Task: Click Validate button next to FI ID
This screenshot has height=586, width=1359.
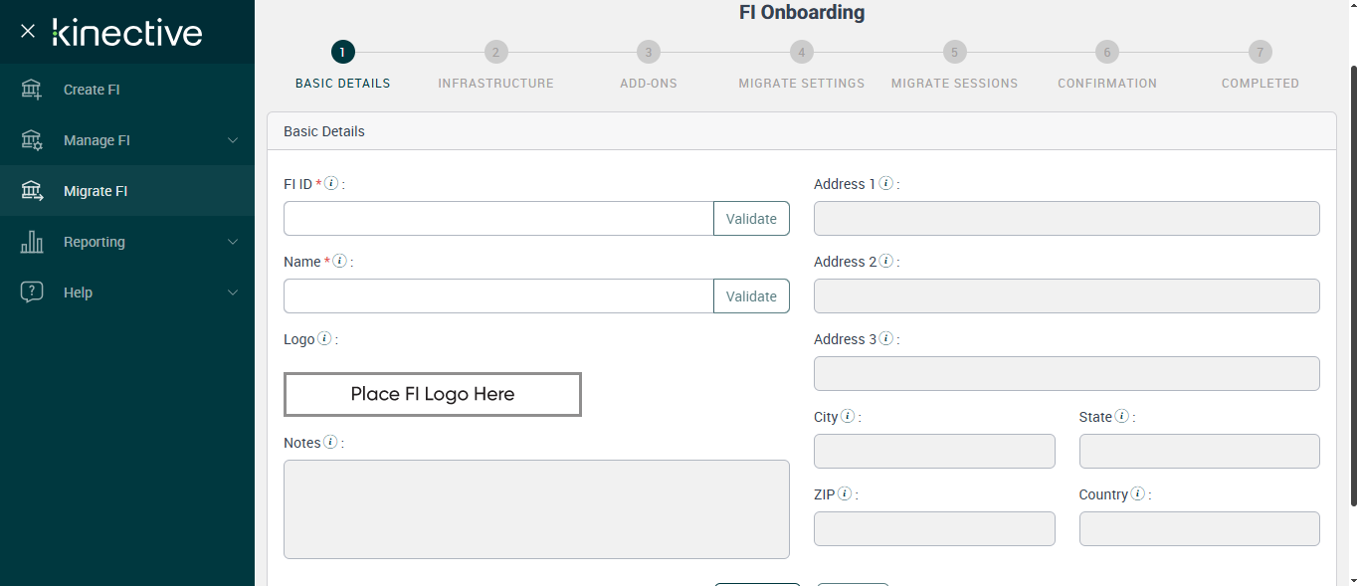Action: coord(751,219)
